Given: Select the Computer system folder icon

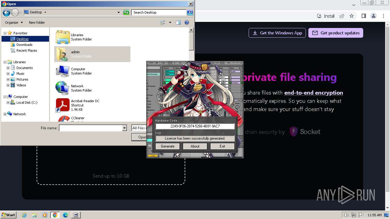Looking at the screenshot, I should 63,71.
